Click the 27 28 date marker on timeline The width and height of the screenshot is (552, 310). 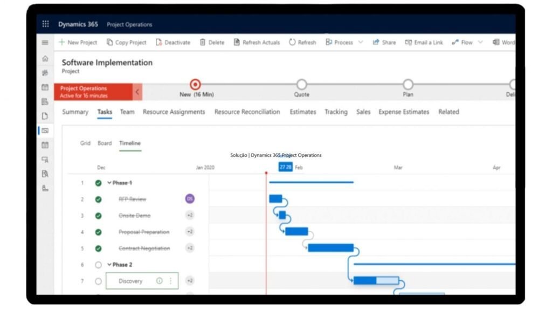[286, 167]
